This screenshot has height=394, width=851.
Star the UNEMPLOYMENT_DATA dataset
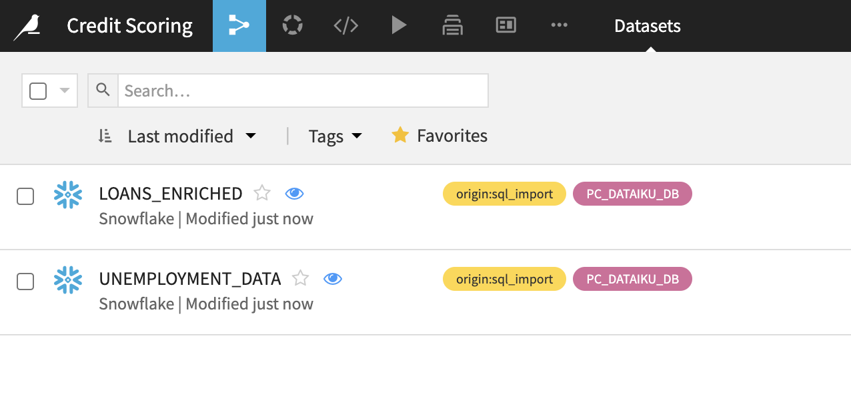click(x=301, y=278)
